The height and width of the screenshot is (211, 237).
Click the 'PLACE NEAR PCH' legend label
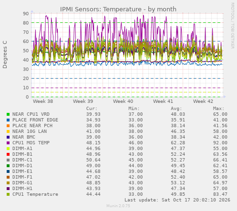pos(32,126)
